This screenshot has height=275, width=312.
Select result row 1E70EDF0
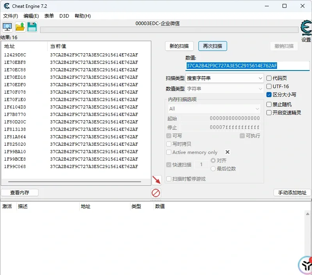76,85
